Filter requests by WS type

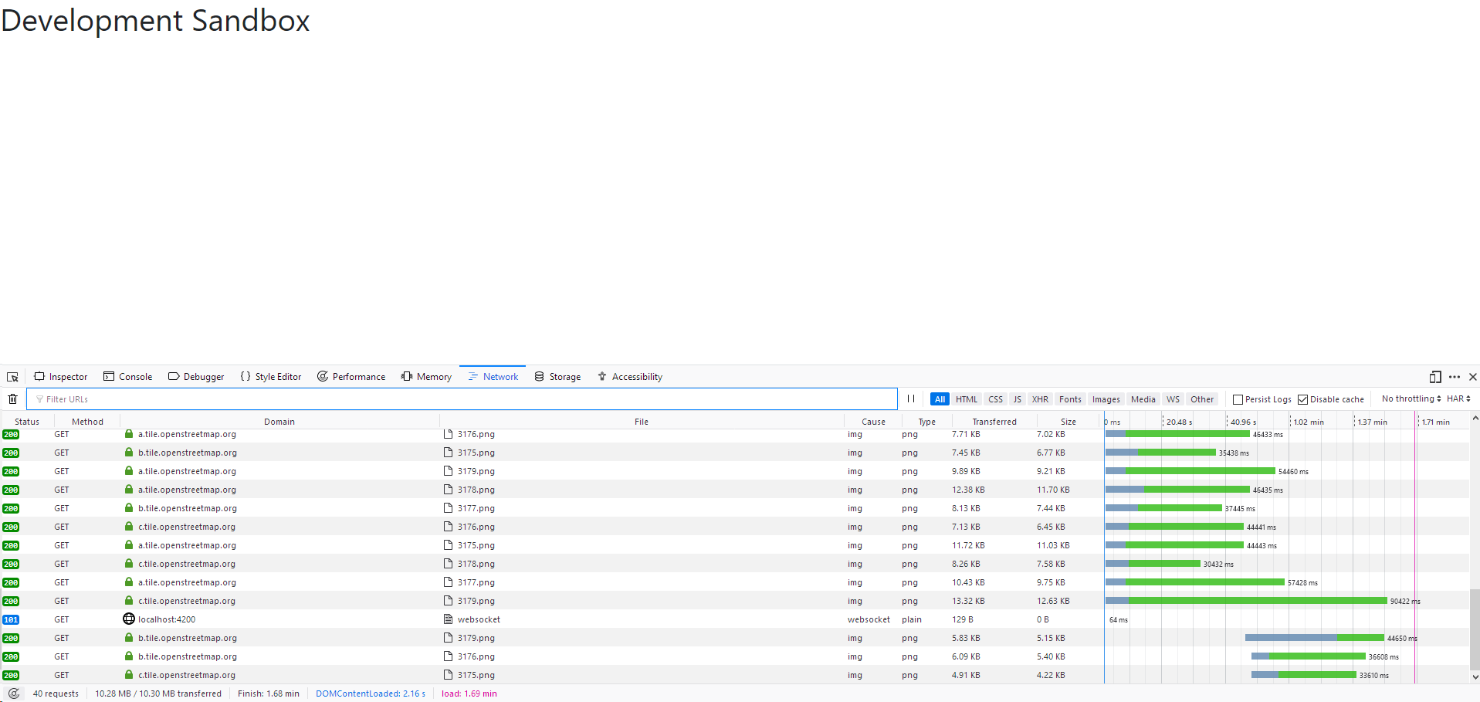click(x=1173, y=399)
